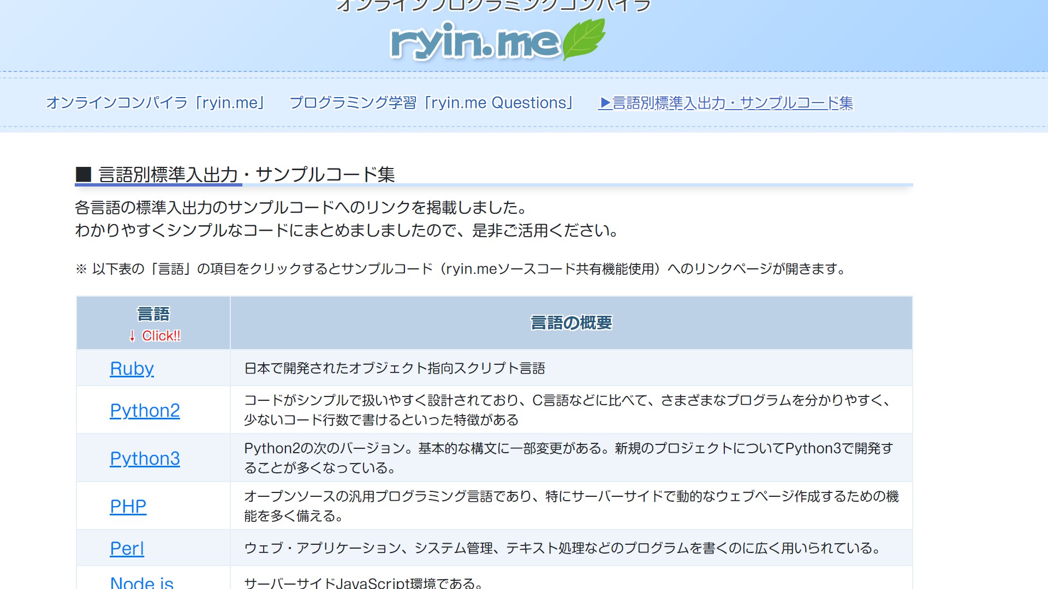The image size is (1048, 589).
Task: Open the Python2 sample code link
Action: pyautogui.click(x=145, y=411)
